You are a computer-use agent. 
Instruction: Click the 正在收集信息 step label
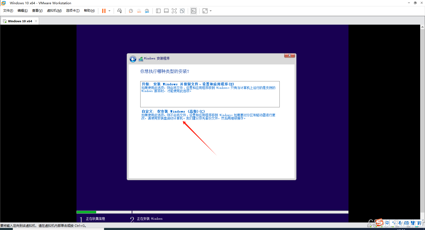(x=95, y=219)
